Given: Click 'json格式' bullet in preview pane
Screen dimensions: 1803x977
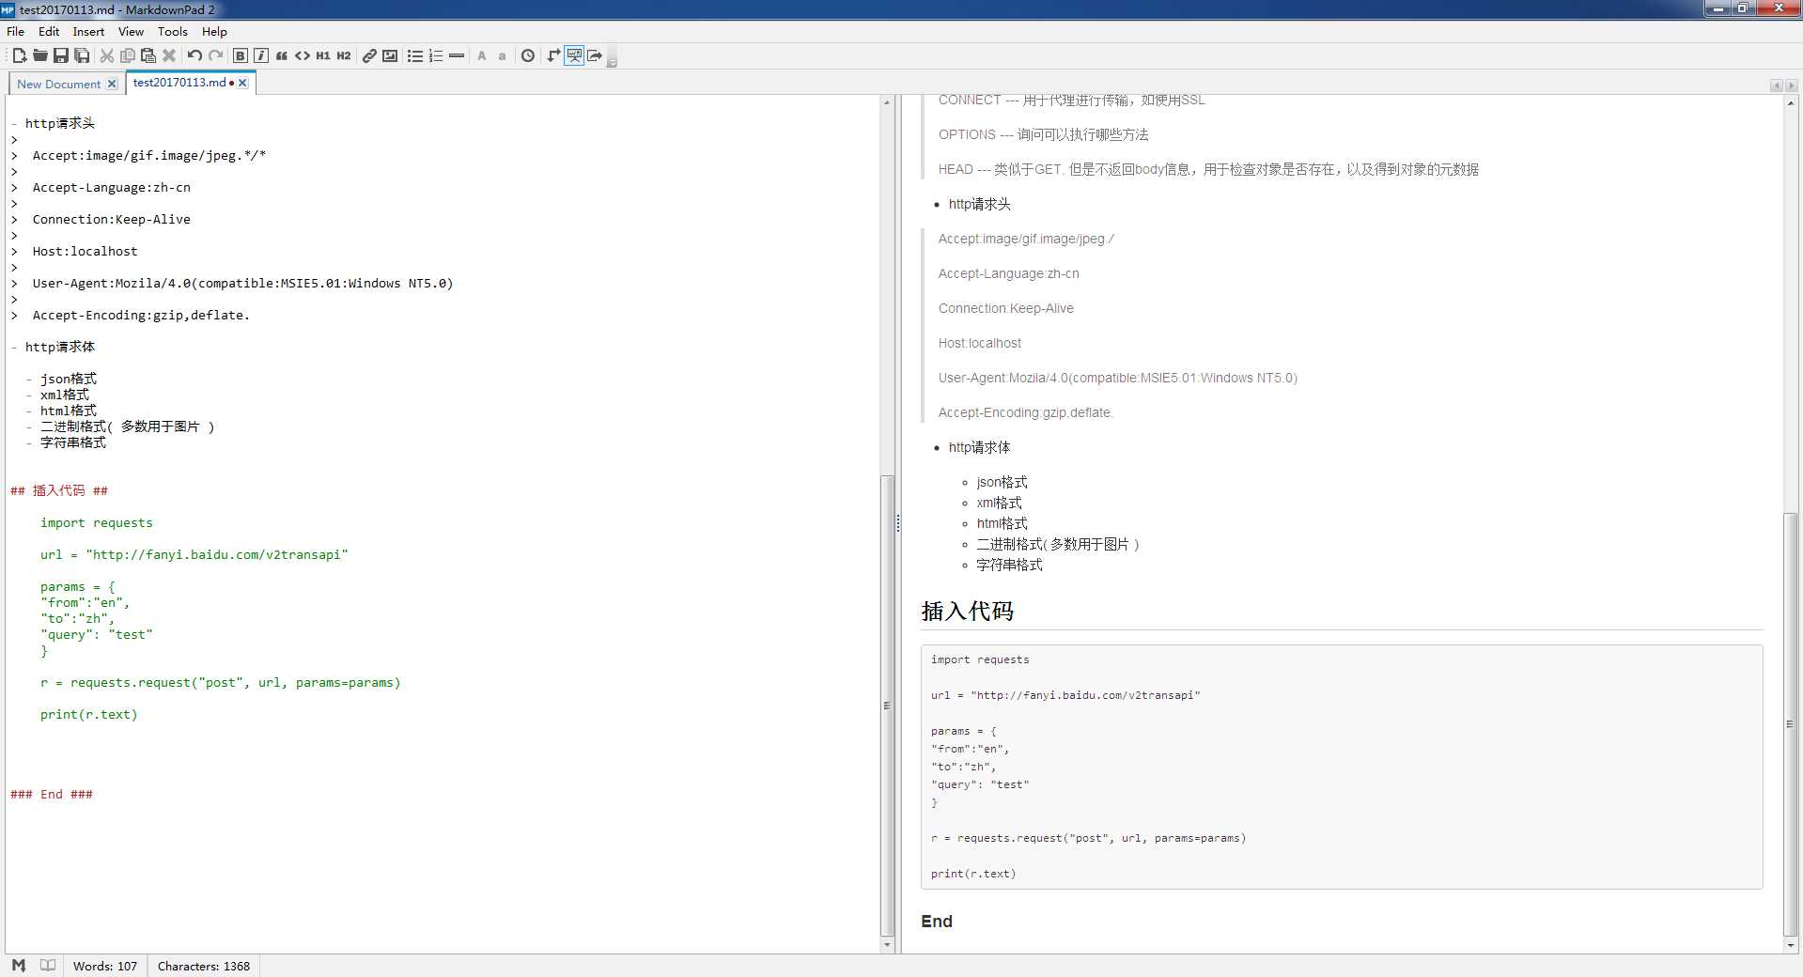Looking at the screenshot, I should (1002, 482).
